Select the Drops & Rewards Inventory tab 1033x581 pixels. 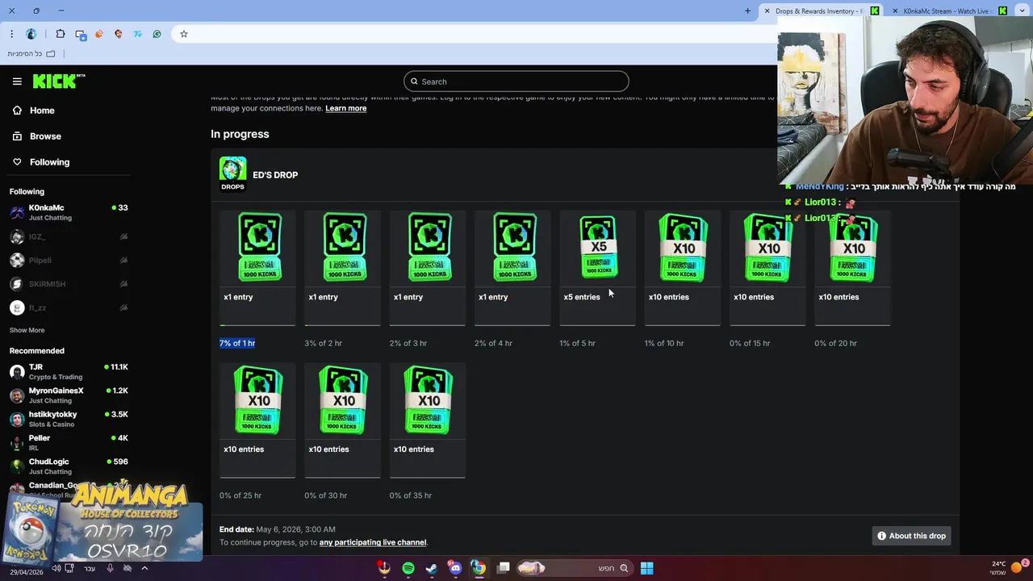[x=822, y=11]
